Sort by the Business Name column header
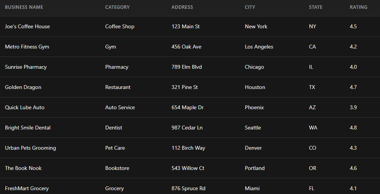This screenshot has width=380, height=194. (x=24, y=7)
